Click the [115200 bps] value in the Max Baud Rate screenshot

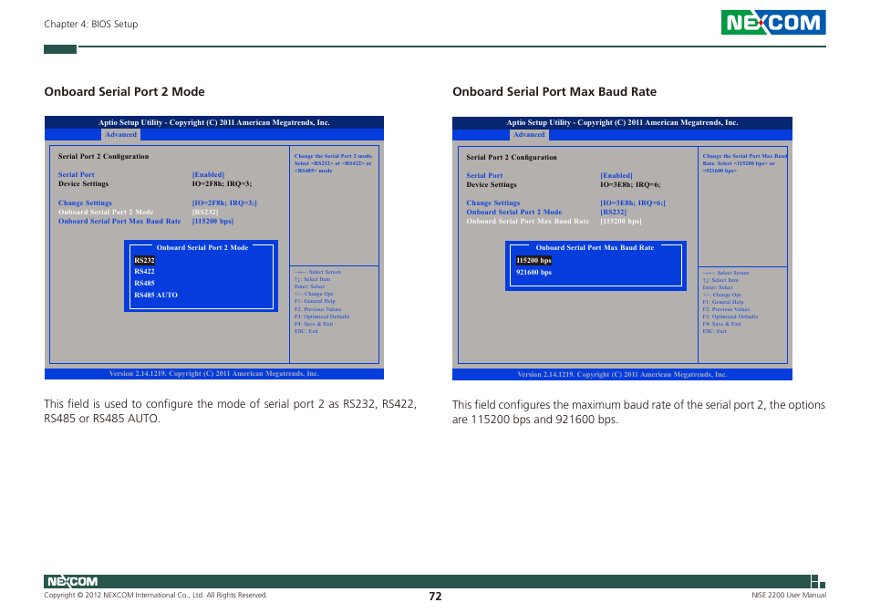[620, 221]
